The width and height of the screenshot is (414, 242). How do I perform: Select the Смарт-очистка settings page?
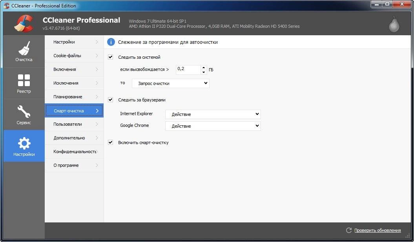click(74, 110)
